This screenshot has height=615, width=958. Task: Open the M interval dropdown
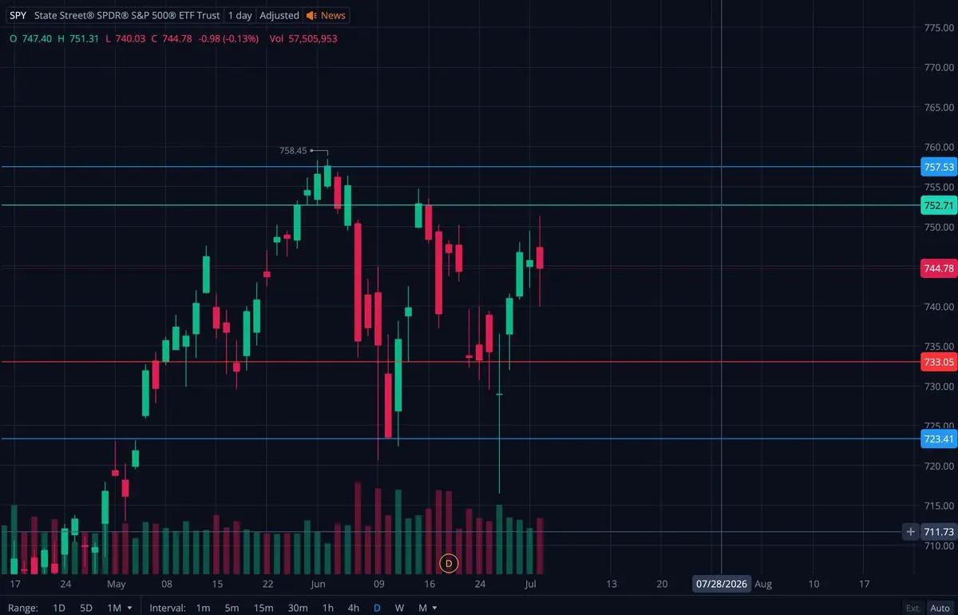point(428,608)
